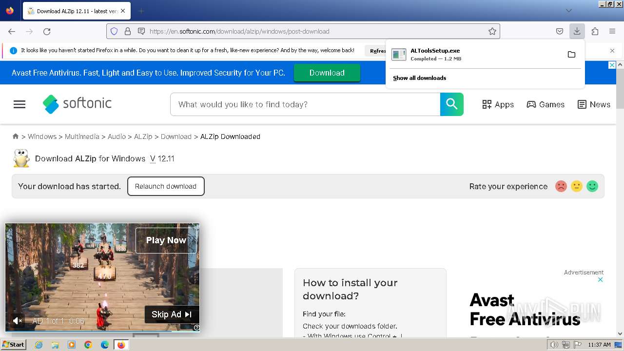Open tracking protection shield icon
624x351 pixels.
114,31
